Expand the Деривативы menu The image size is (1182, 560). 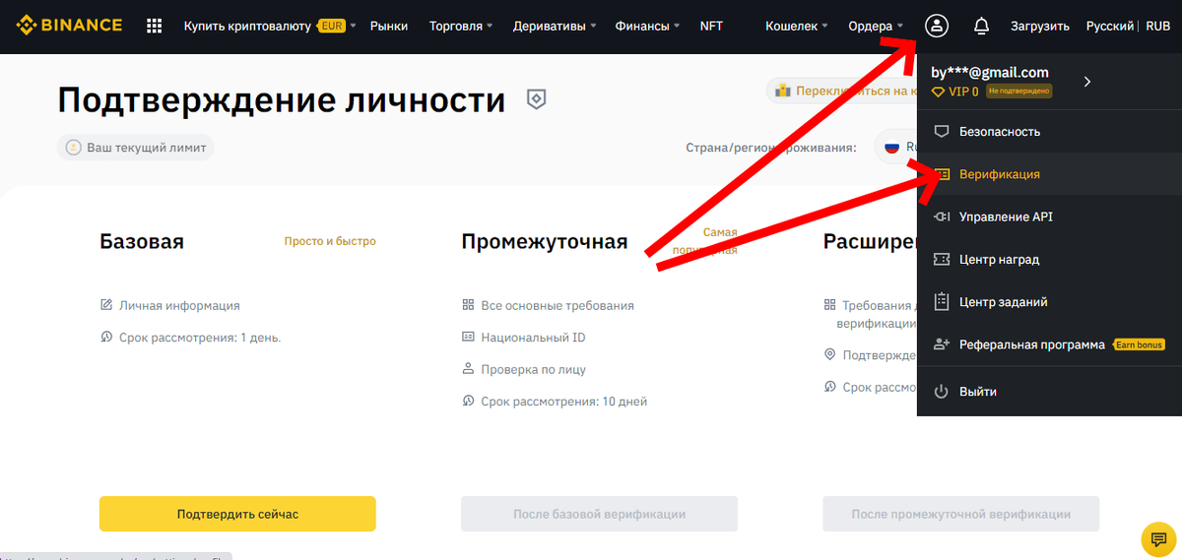point(555,26)
